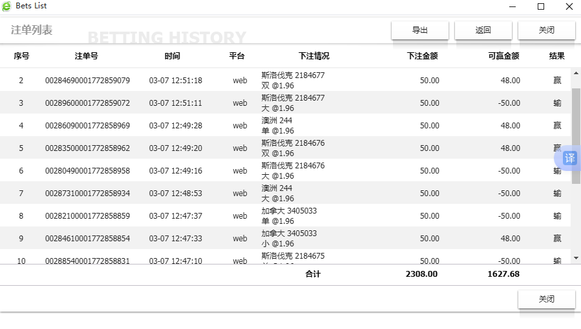Maximize the Bets List window
581x329 pixels.
tap(541, 6)
